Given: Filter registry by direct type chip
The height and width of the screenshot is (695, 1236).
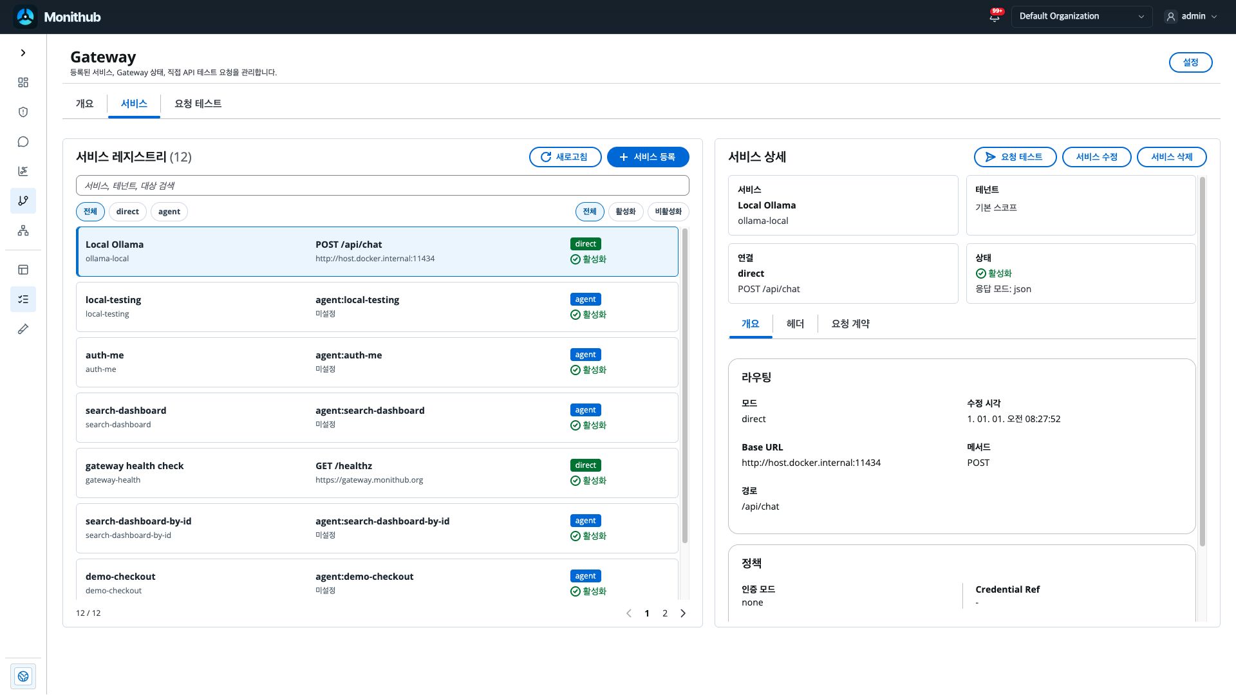Looking at the screenshot, I should pos(127,212).
